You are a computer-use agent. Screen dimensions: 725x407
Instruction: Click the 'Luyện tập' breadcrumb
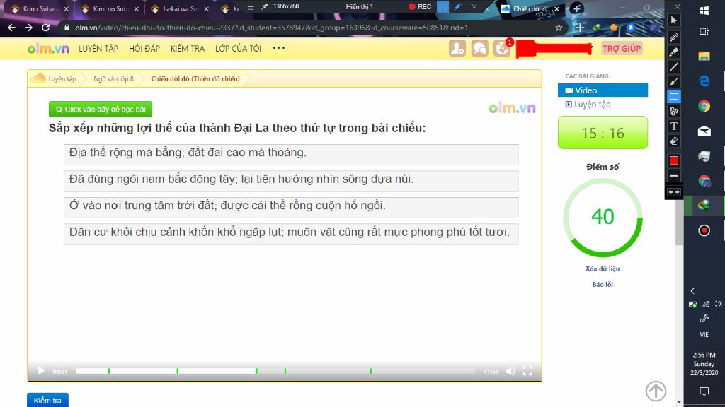click(x=62, y=79)
